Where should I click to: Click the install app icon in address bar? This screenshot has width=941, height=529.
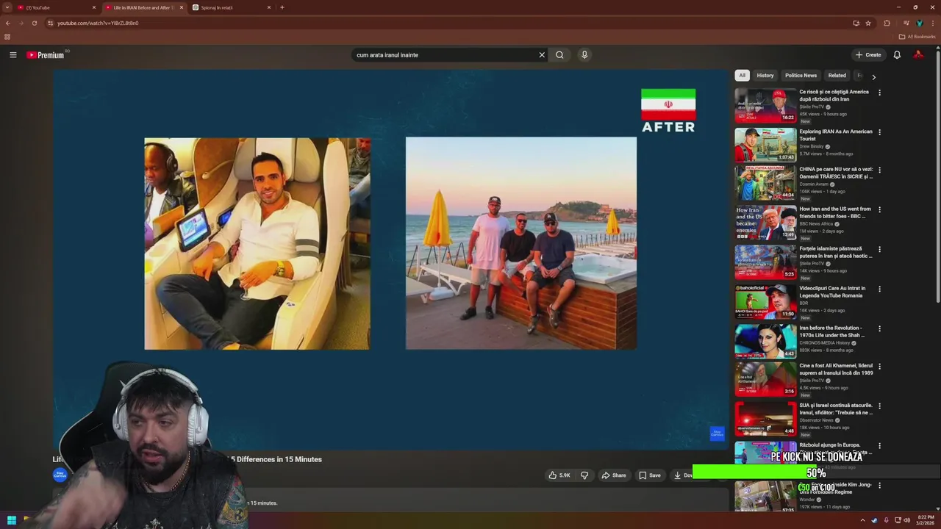pos(856,23)
